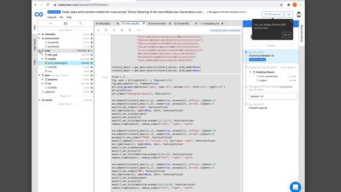The height and width of the screenshot is (192, 341).
Task: Click the Edit Capsule button
Action: pos(272,14)
